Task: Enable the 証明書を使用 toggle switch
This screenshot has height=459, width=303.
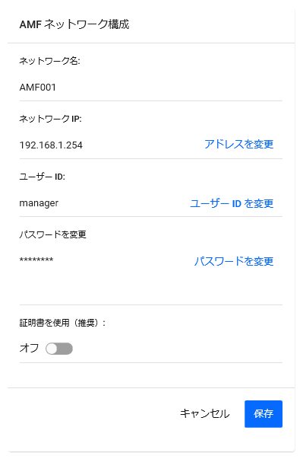Action: tap(59, 349)
